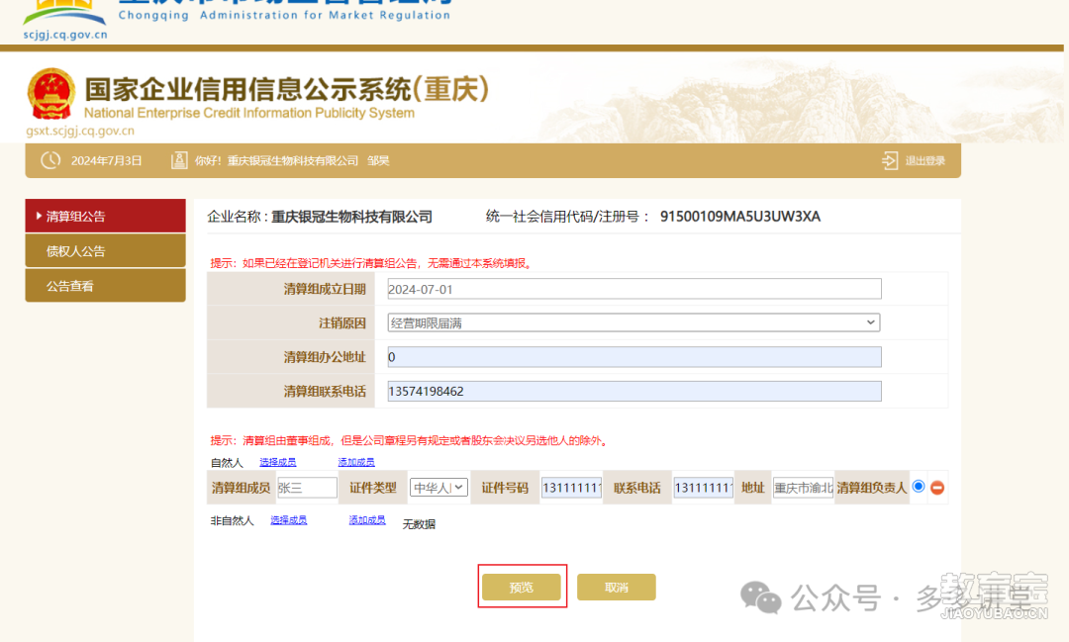
Task: Click the scjgj.cq.gov.cn text under logo
Action: tap(65, 34)
